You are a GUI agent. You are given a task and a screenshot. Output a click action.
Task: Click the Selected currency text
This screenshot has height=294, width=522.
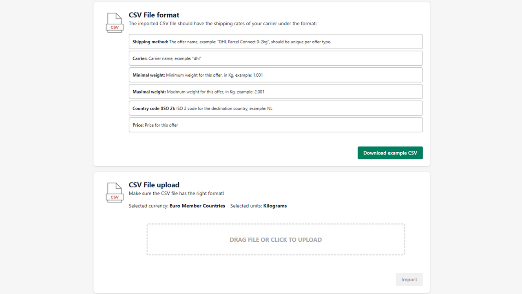point(148,205)
